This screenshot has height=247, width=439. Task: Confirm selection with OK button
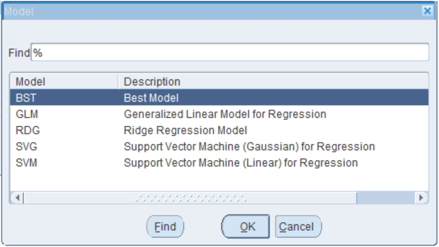(245, 227)
